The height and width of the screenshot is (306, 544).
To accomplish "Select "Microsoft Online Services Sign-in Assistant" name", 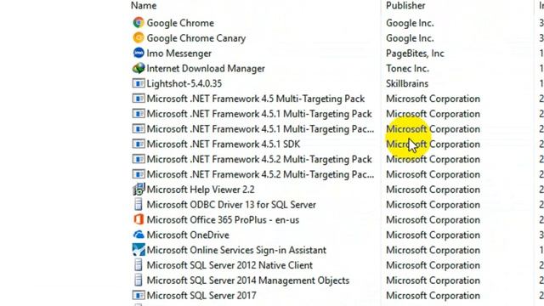I will coord(236,250).
